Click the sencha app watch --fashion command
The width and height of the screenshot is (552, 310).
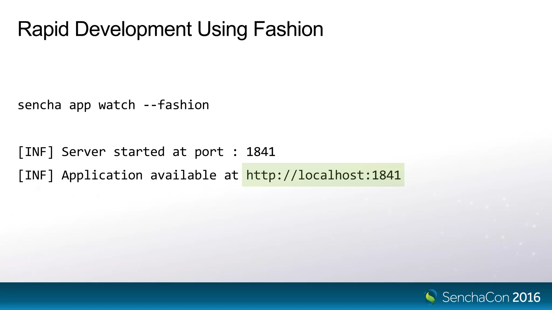click(113, 105)
